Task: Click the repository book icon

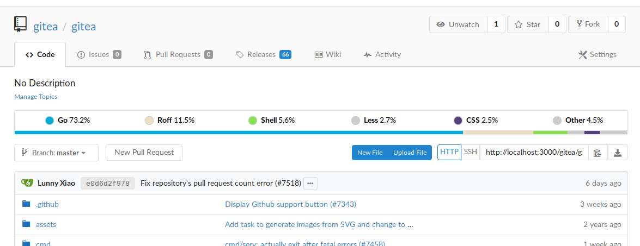Action: 20,24
